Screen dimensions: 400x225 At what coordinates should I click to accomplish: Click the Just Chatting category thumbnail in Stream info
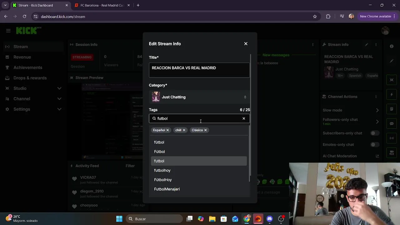tap(329, 72)
